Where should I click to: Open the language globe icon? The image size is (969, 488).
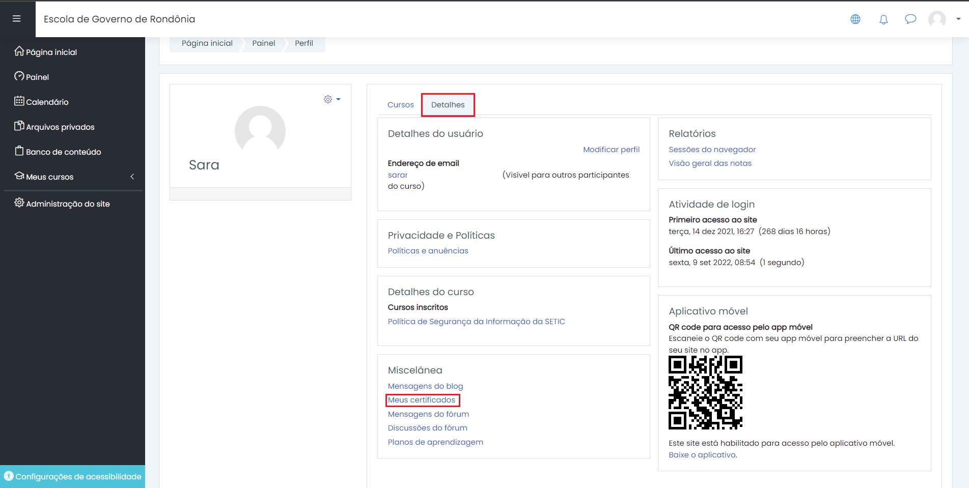[855, 19]
